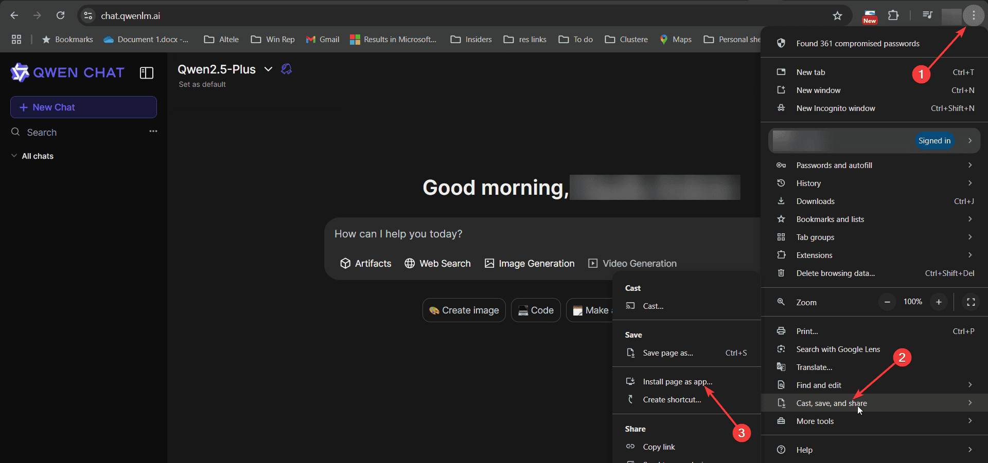Click the Qwen Chat logo

[x=67, y=72]
